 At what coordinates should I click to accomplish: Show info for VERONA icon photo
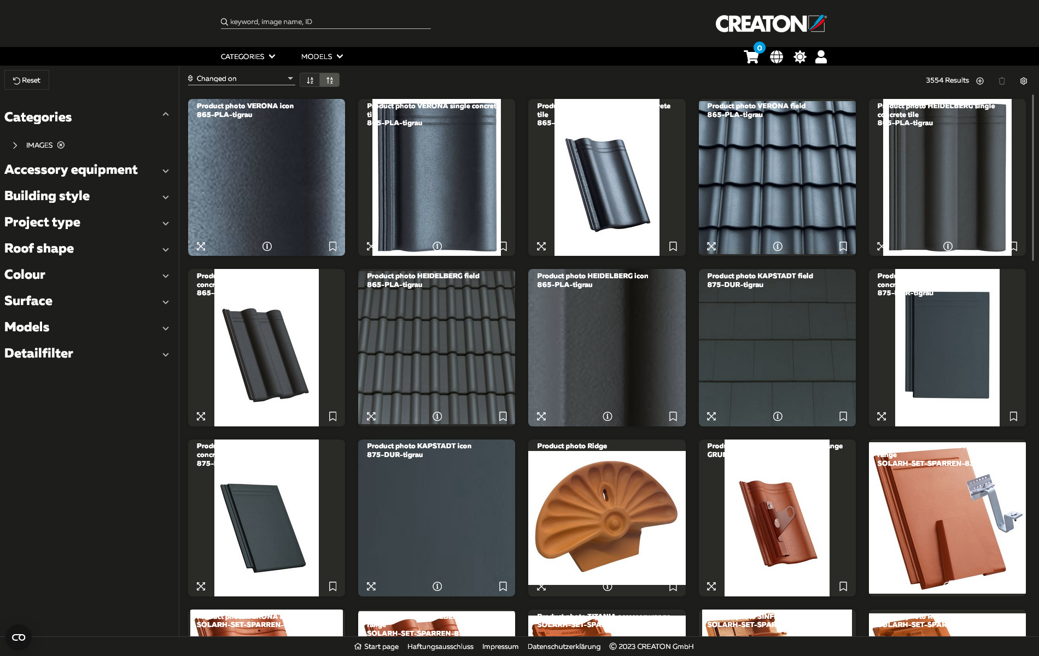pyautogui.click(x=267, y=247)
